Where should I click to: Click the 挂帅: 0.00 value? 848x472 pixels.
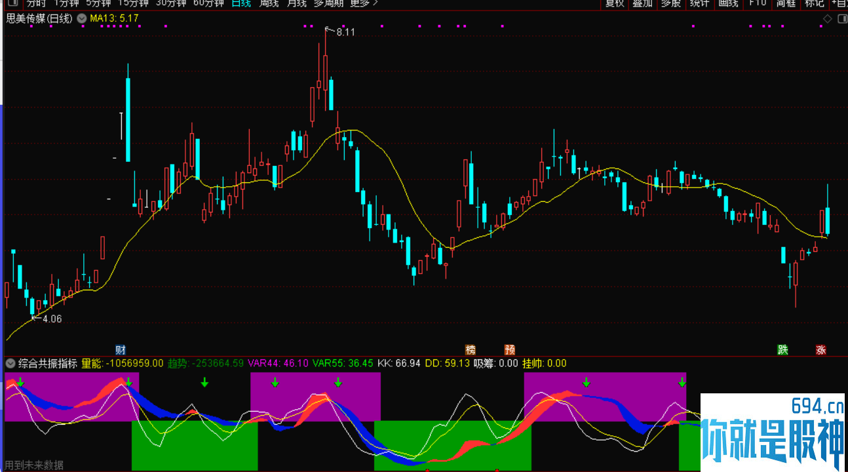click(545, 363)
